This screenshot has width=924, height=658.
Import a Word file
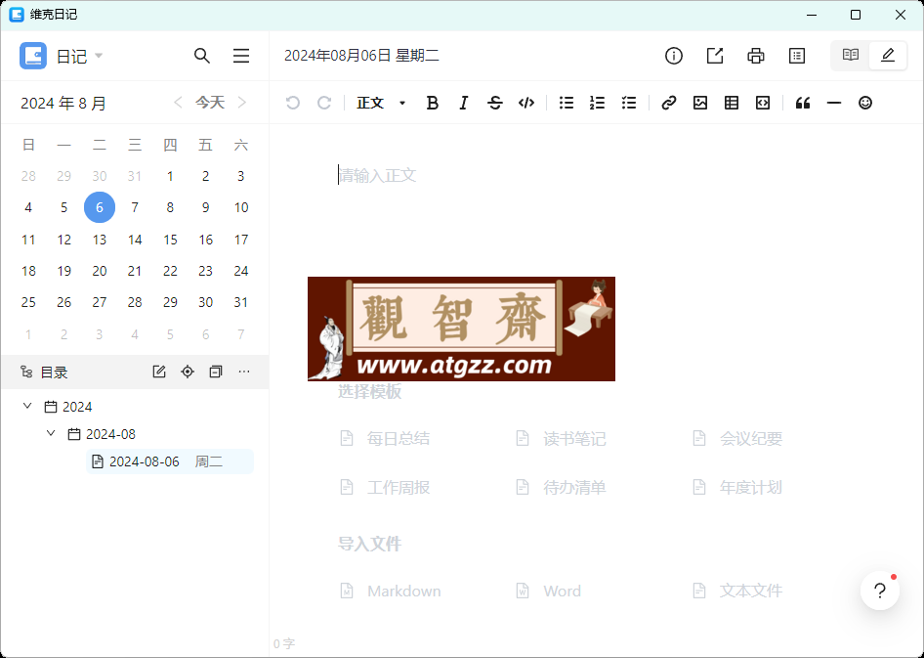548,591
